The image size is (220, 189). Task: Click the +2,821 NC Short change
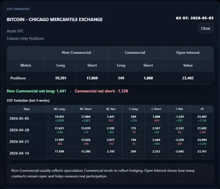point(86,121)
